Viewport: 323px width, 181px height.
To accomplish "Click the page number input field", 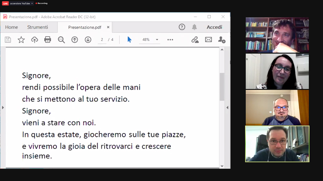I will (102, 40).
